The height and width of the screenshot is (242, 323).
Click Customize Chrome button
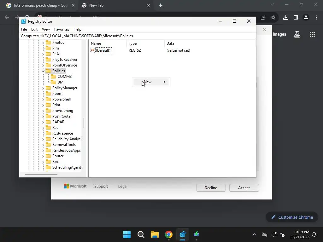click(292, 217)
